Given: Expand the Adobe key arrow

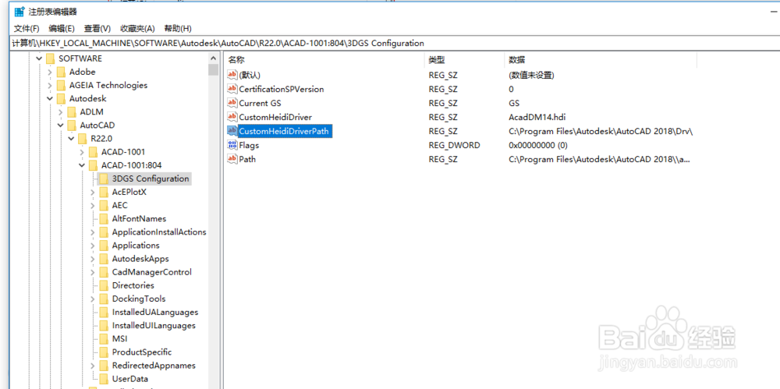Looking at the screenshot, I should [x=50, y=72].
